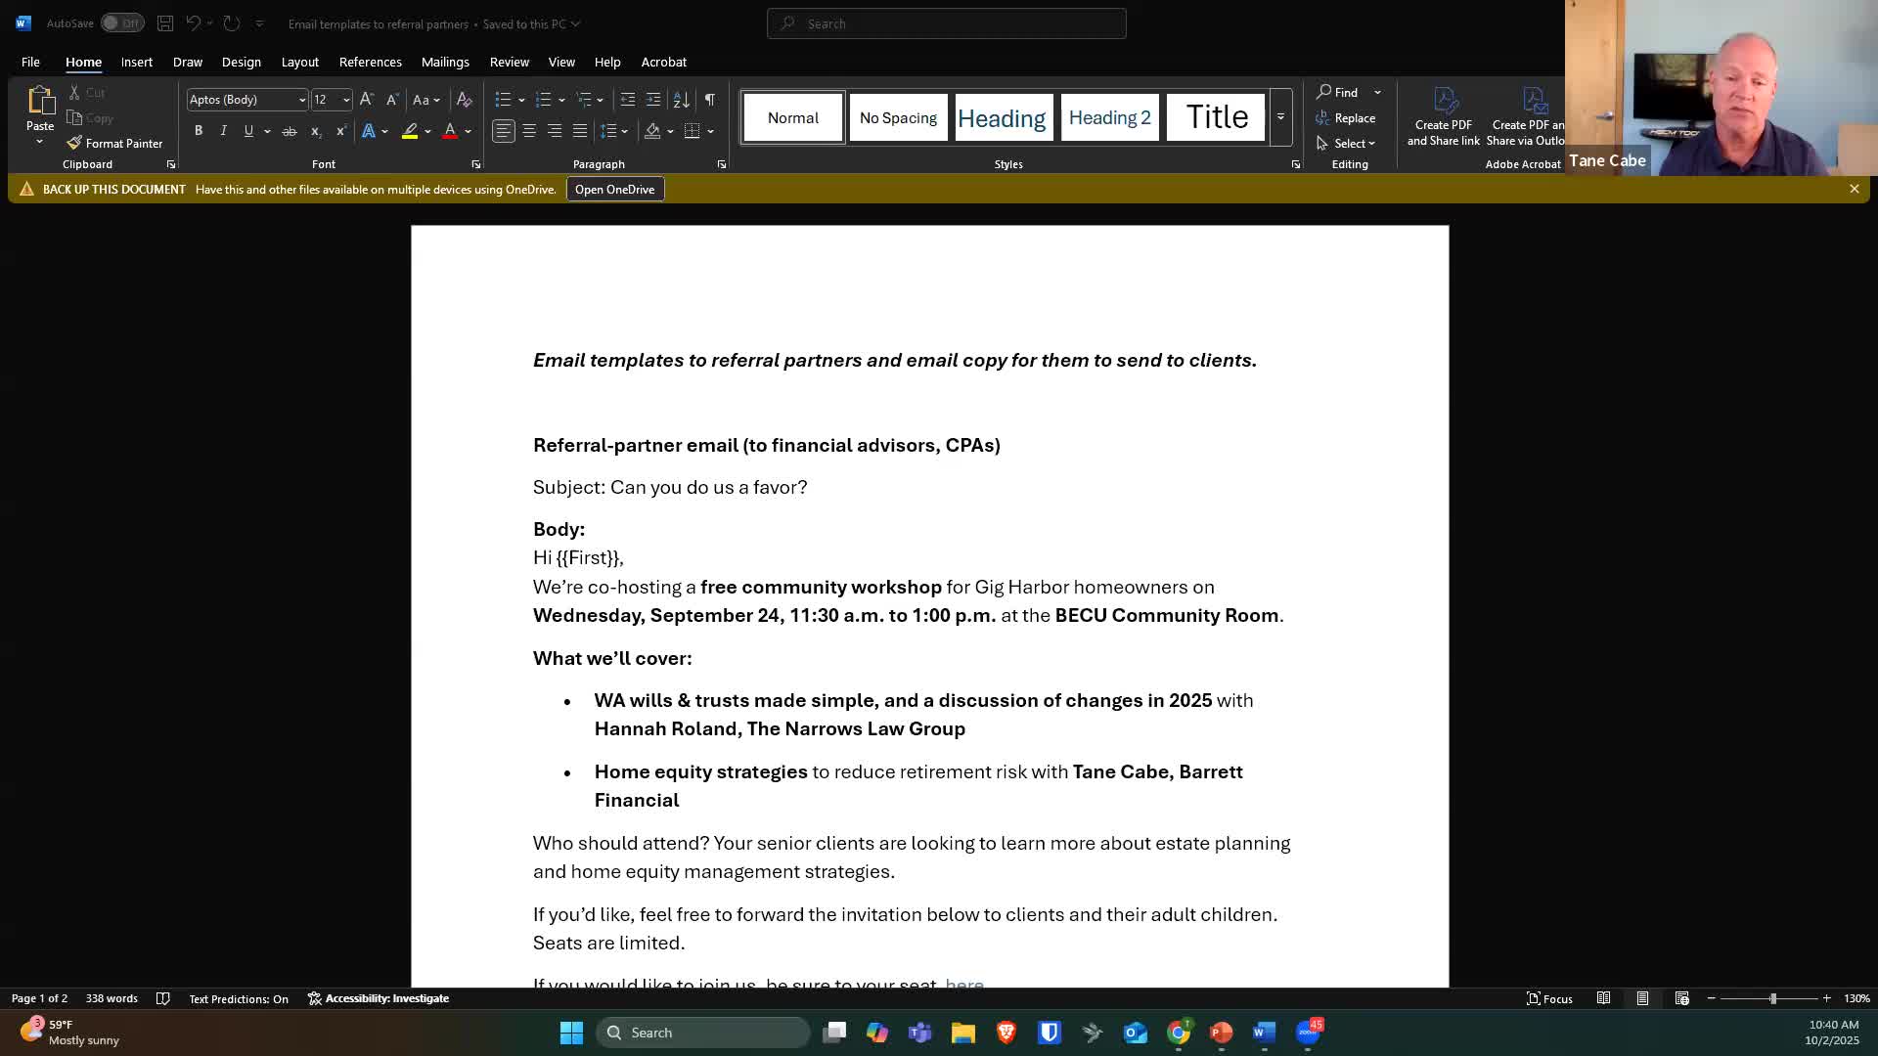Viewport: 1878px width, 1056px height.
Task: Apply strikethrough formatting
Action: [x=290, y=131]
